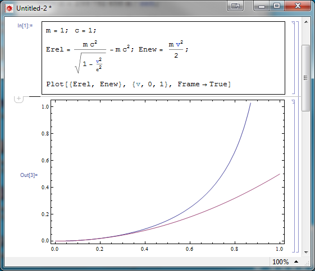Click the vertical scrollbar thumb
The image size is (315, 271).
click(x=306, y=78)
